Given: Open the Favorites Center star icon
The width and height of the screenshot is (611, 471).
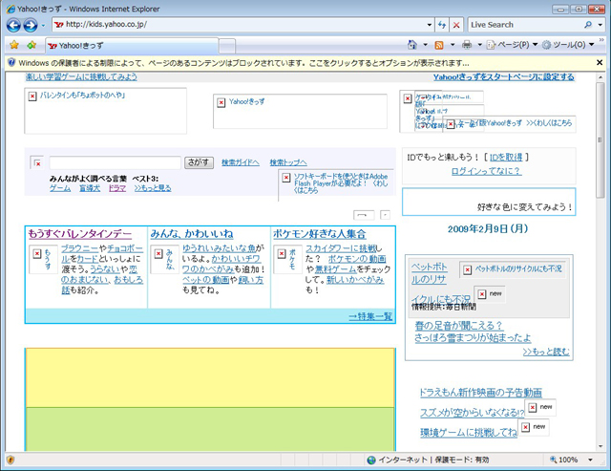Looking at the screenshot, I should (x=14, y=45).
